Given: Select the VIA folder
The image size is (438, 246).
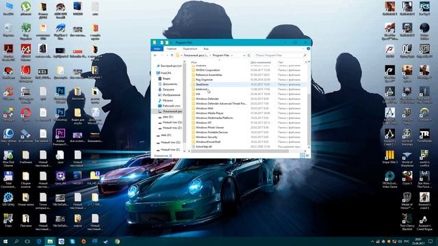Looking at the screenshot, I should click(x=198, y=94).
